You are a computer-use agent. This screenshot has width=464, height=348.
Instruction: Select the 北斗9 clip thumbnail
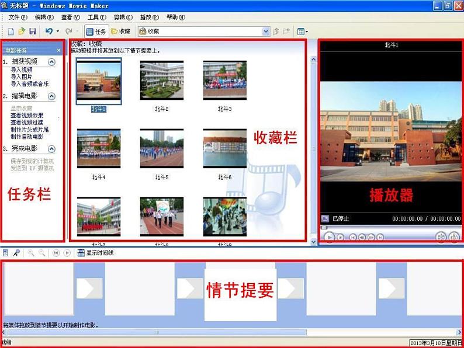tap(225, 217)
